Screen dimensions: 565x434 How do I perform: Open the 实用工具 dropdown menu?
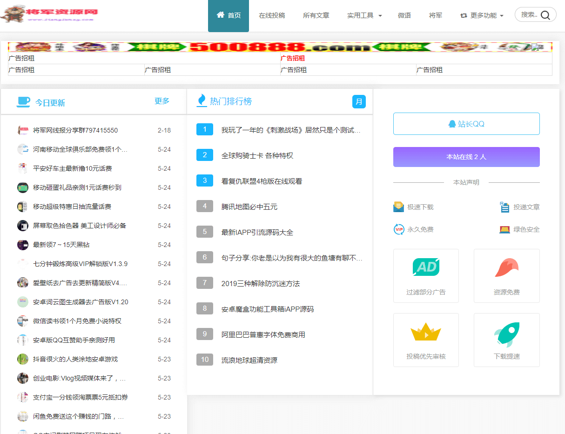[364, 15]
